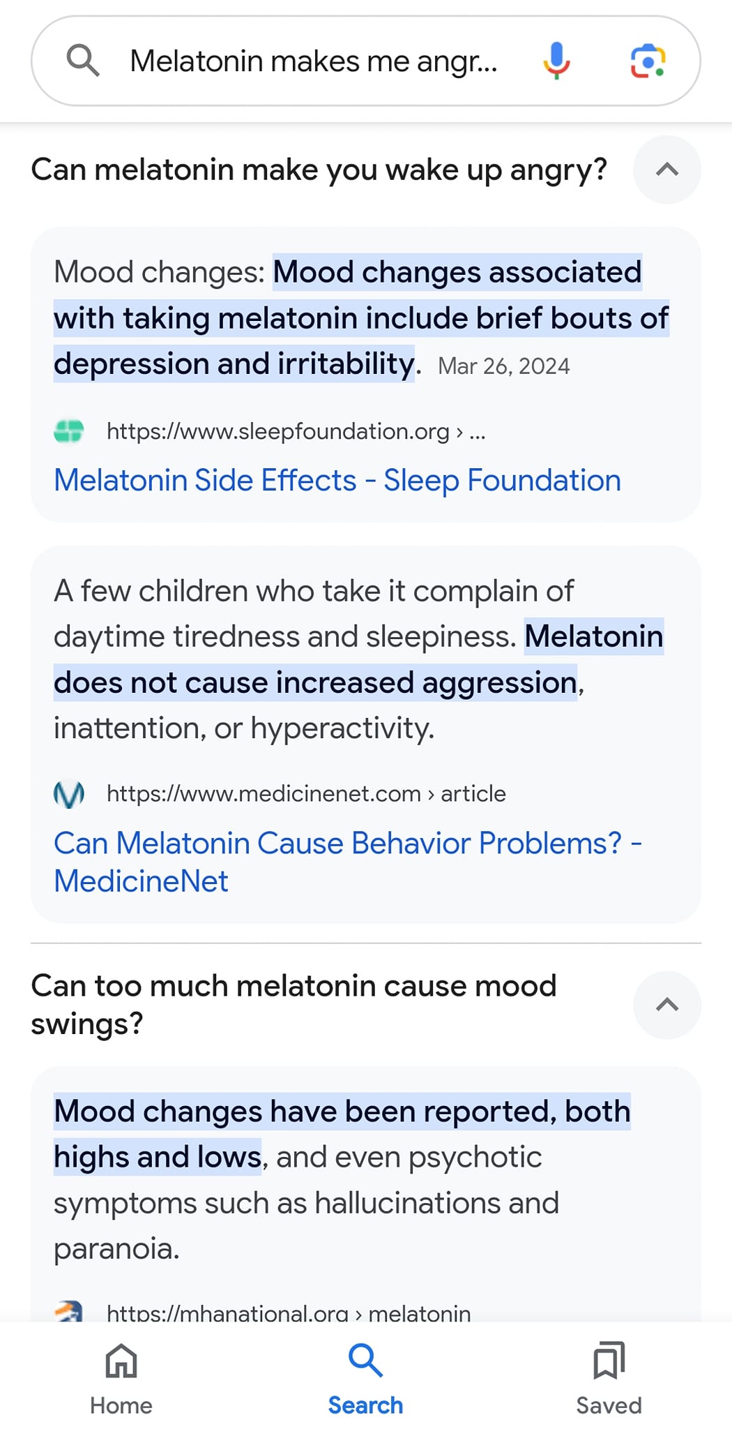Click the Sleep Foundation favicon

pos(69,431)
